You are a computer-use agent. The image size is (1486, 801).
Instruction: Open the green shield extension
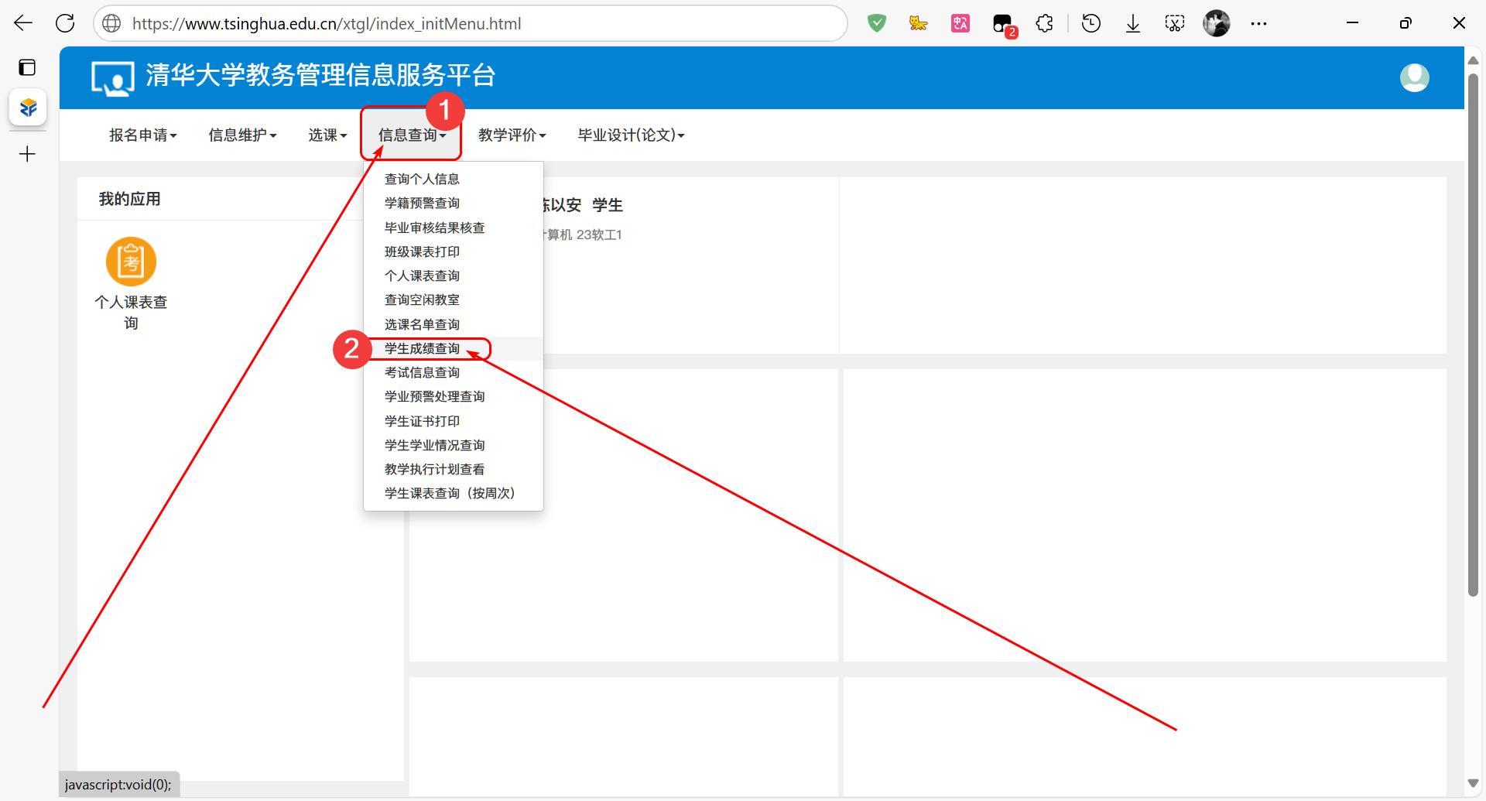tap(876, 23)
